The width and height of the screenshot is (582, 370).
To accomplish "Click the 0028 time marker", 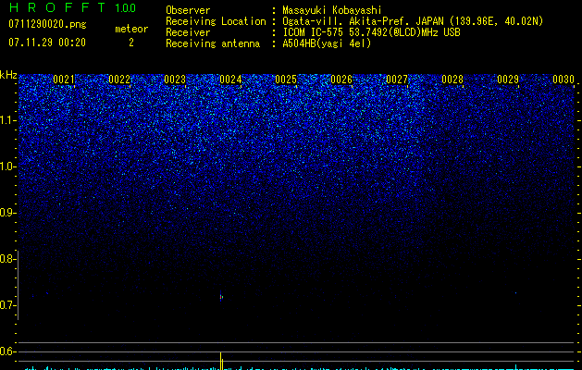I will point(452,80).
